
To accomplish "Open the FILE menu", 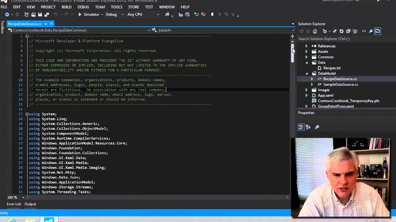I will pos(4,7).
